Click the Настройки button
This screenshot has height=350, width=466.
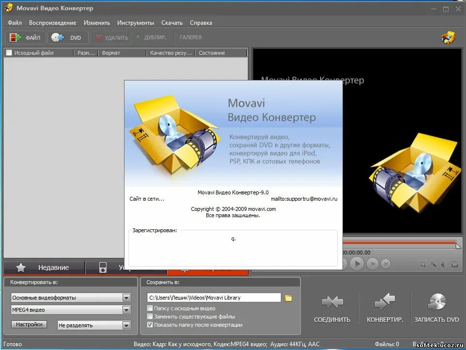click(29, 324)
